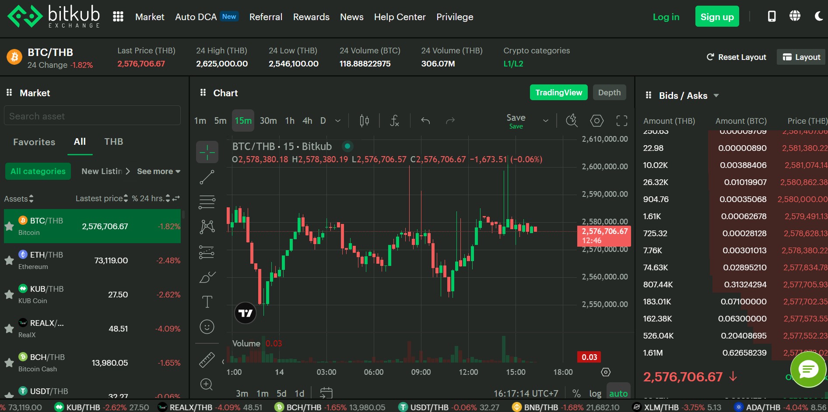Sort market list by % 24 hrs.
Viewport: 828px width, 412px height.
coord(151,199)
